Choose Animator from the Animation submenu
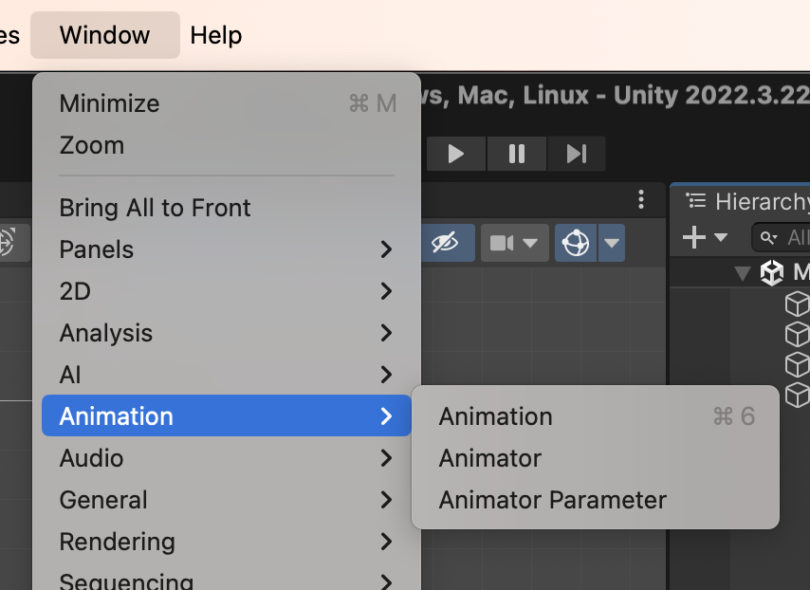Viewport: 810px width, 590px height. (490, 458)
